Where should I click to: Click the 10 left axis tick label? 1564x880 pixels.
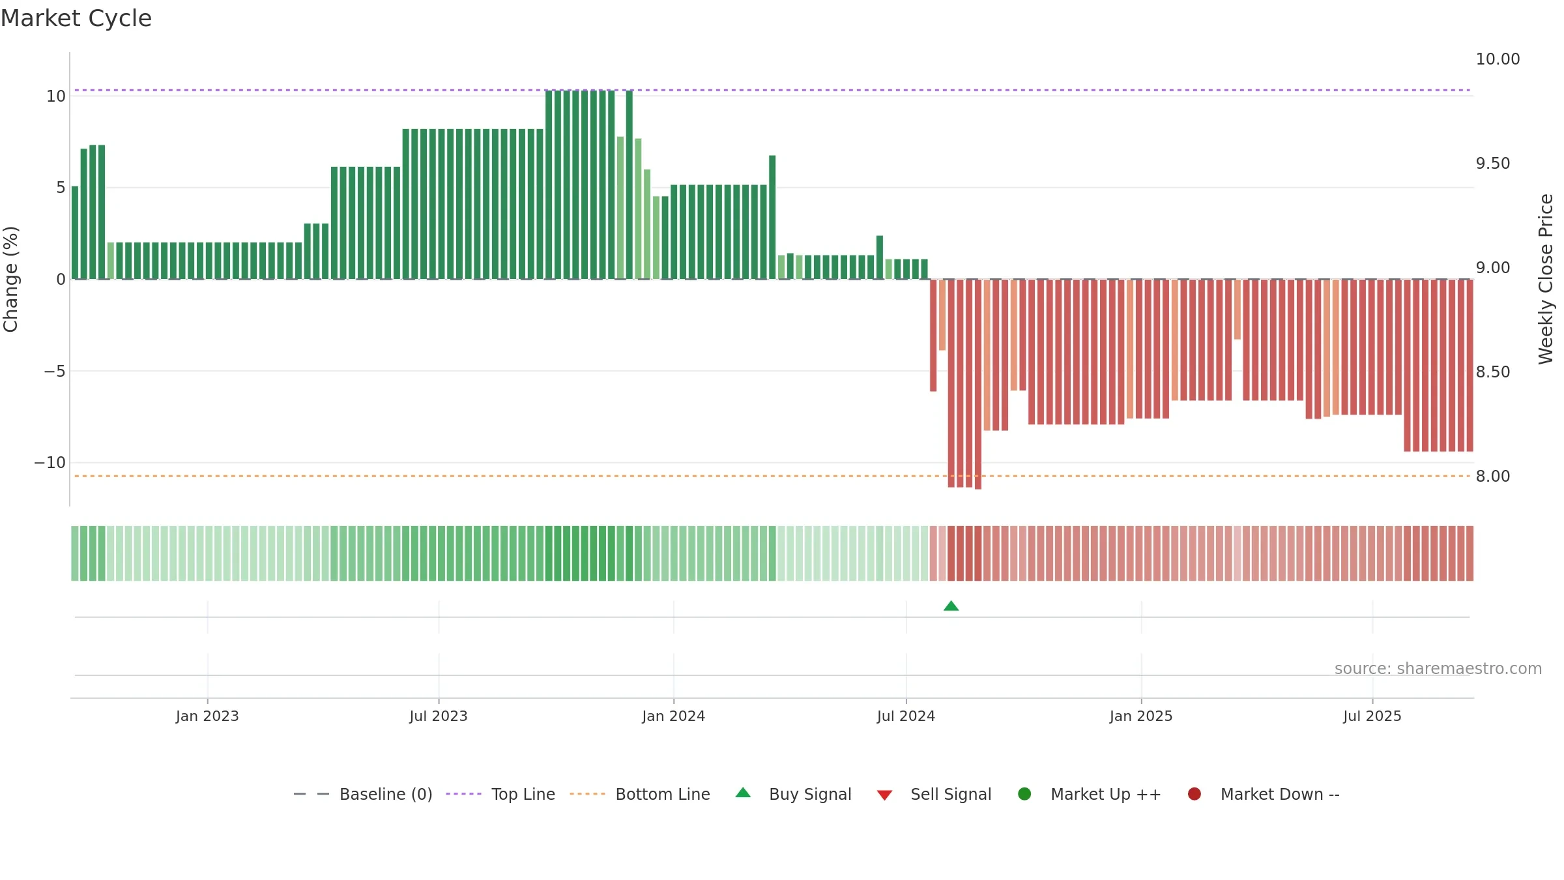coord(56,96)
